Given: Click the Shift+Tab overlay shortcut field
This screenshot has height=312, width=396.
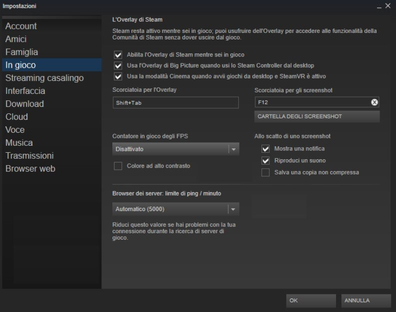Looking at the screenshot, I should tap(175, 103).
